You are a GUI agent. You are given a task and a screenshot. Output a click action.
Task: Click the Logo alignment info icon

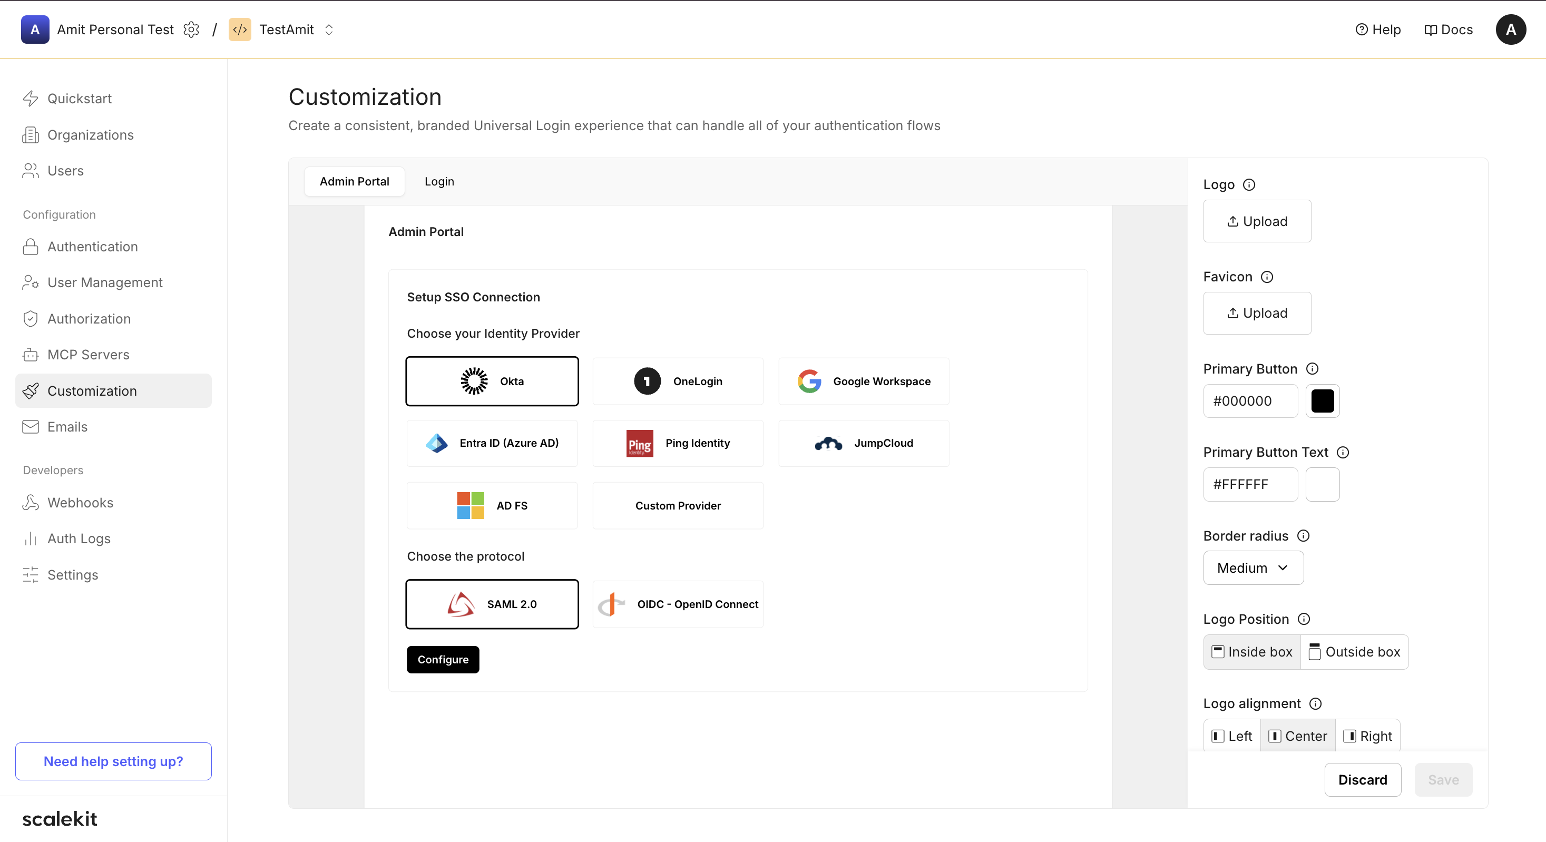point(1316,703)
